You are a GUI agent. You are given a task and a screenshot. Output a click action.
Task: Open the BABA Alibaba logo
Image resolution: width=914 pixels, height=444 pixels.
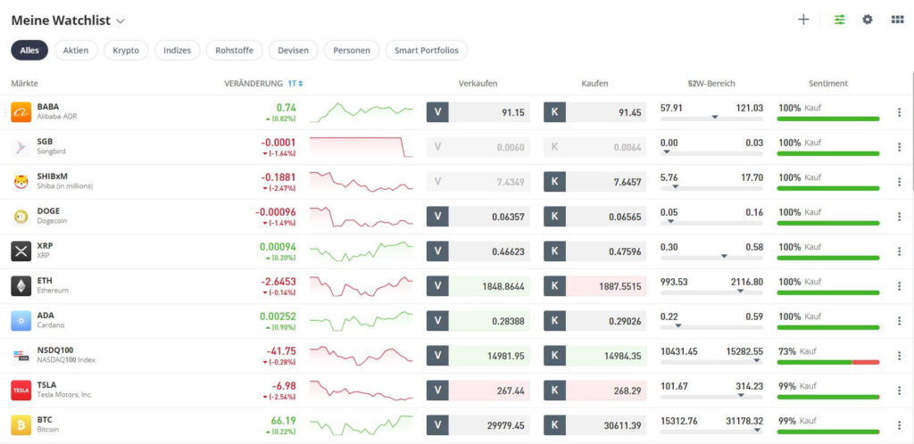[x=21, y=112]
